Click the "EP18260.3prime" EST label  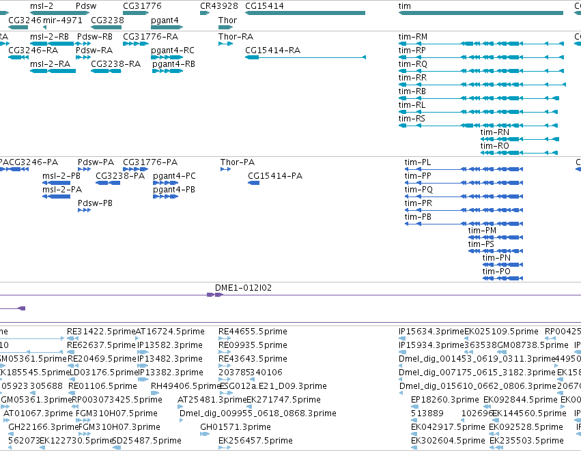point(445,400)
